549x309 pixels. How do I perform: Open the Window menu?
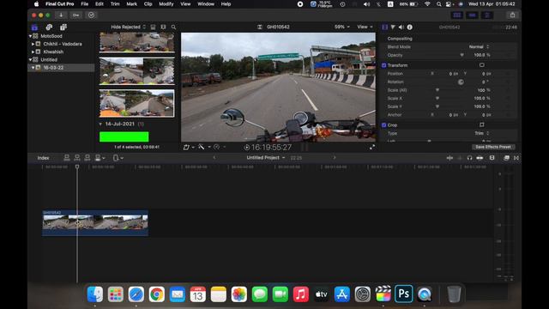(x=206, y=4)
